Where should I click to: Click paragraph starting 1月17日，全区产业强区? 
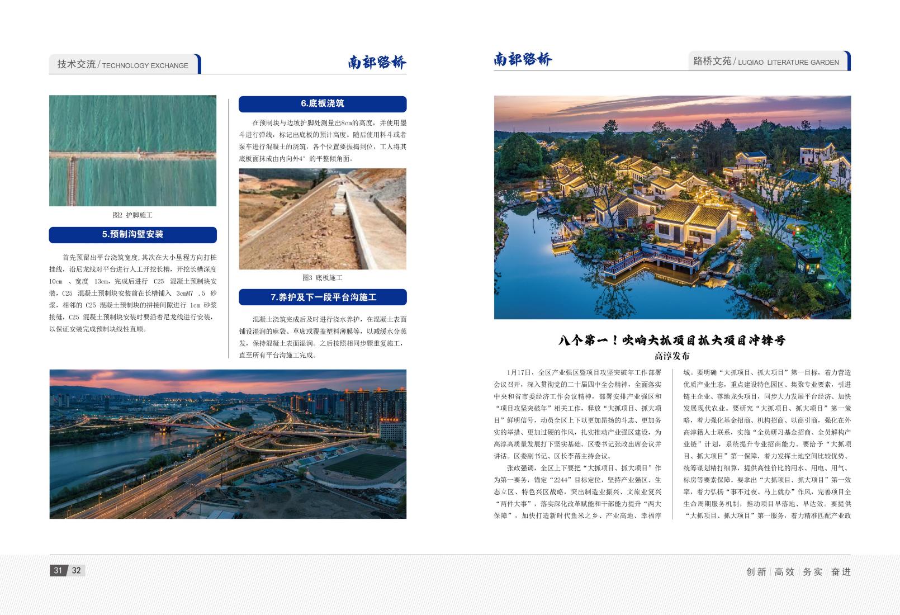[x=577, y=414]
